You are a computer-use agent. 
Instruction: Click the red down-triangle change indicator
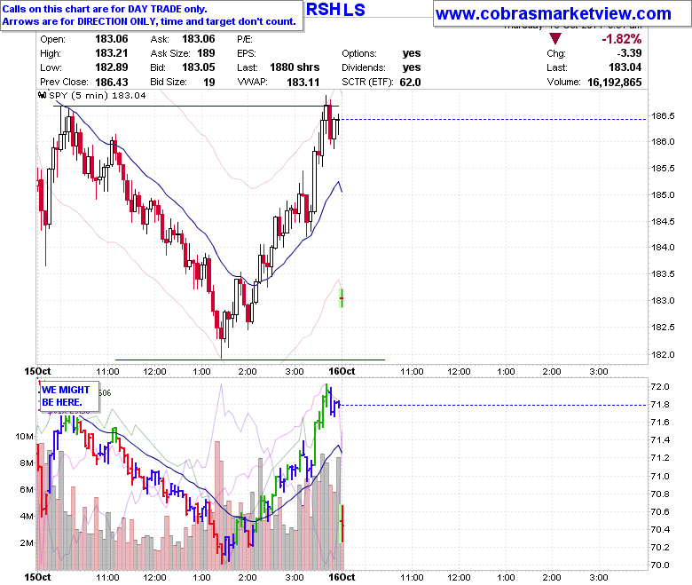point(554,39)
